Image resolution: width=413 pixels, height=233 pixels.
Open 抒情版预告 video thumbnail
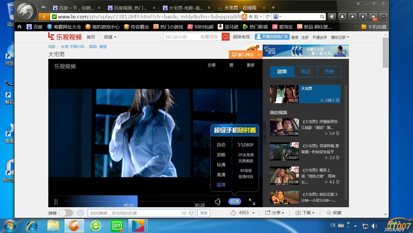click(x=284, y=127)
